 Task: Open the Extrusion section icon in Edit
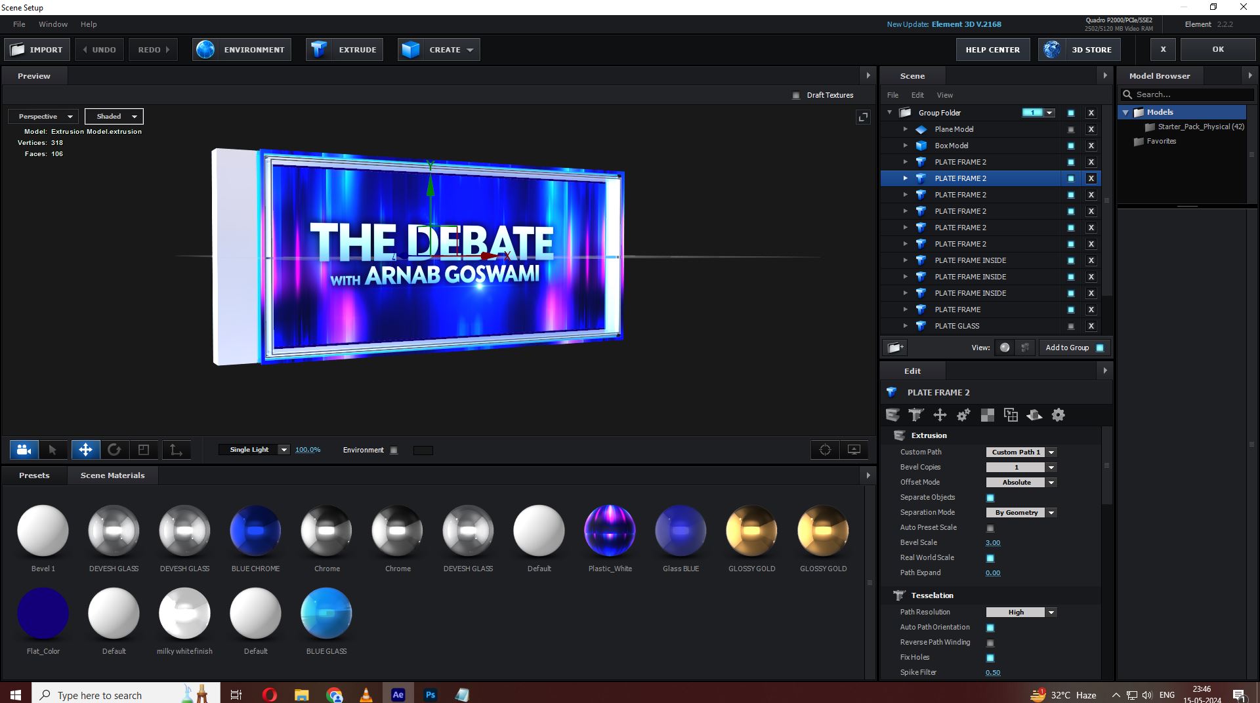892,415
